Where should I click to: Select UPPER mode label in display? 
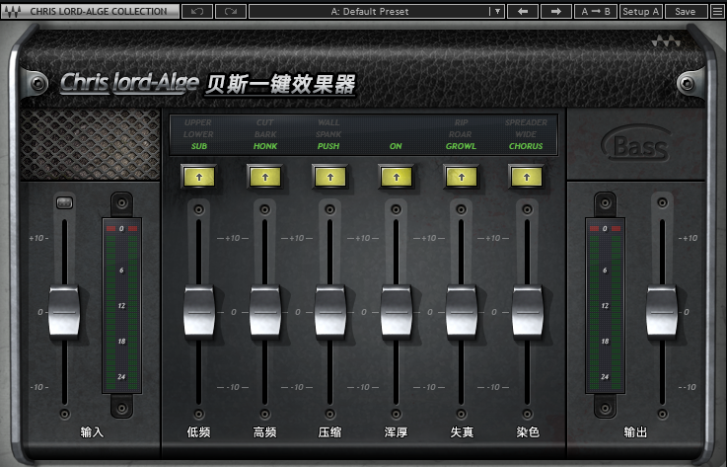198,122
